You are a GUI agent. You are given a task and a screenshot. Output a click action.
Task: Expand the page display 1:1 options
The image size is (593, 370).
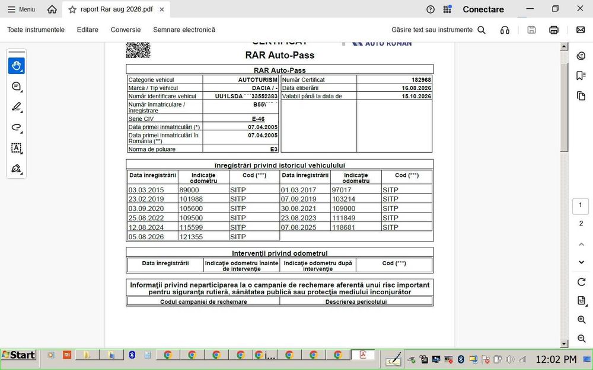582,301
